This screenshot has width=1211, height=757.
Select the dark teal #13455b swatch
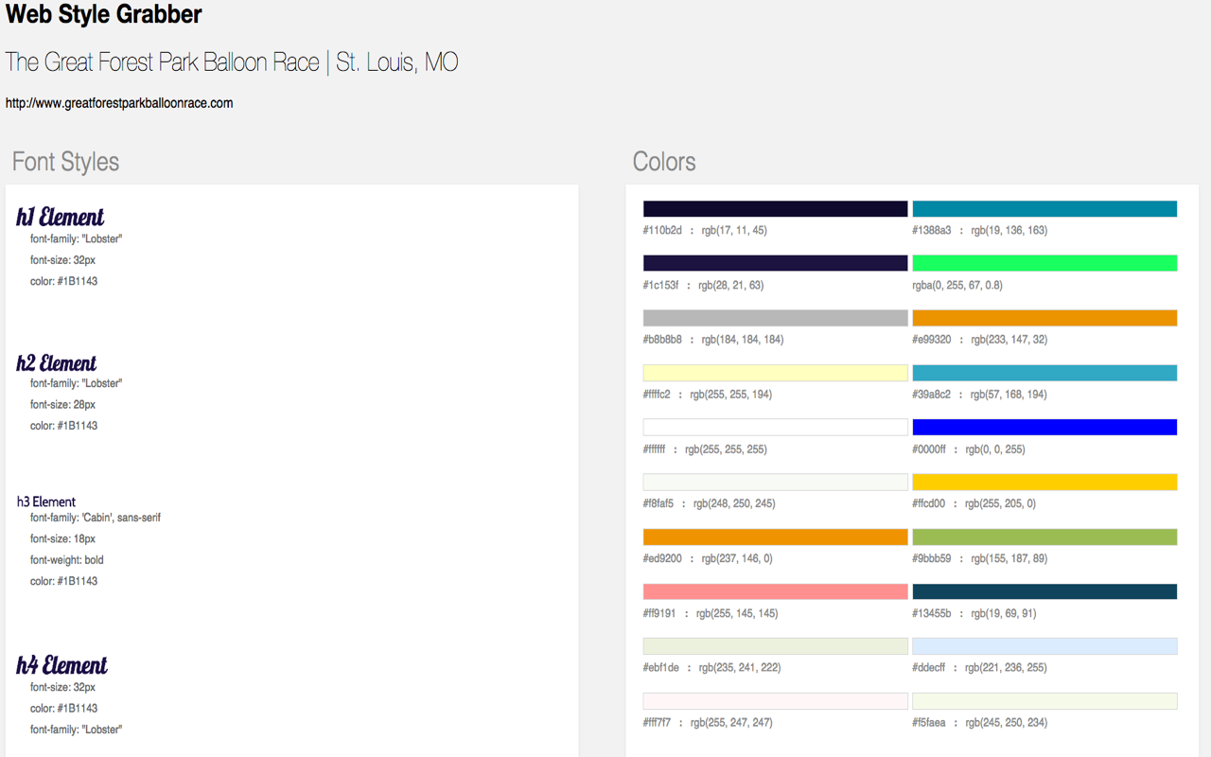tap(1044, 591)
